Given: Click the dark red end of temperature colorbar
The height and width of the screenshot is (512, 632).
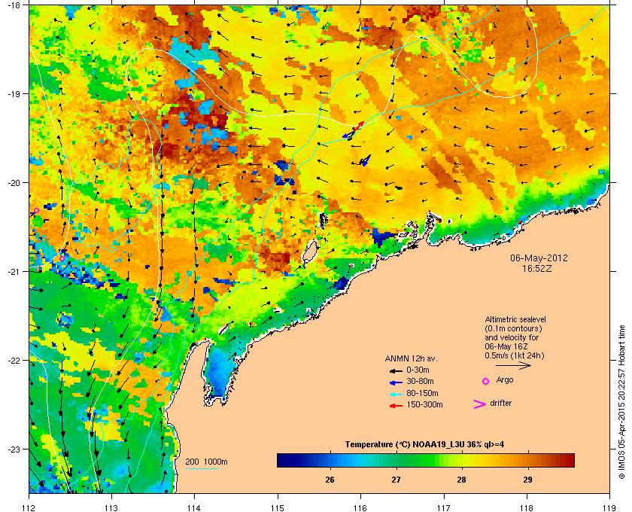Looking at the screenshot, I should pyautogui.click(x=569, y=460).
